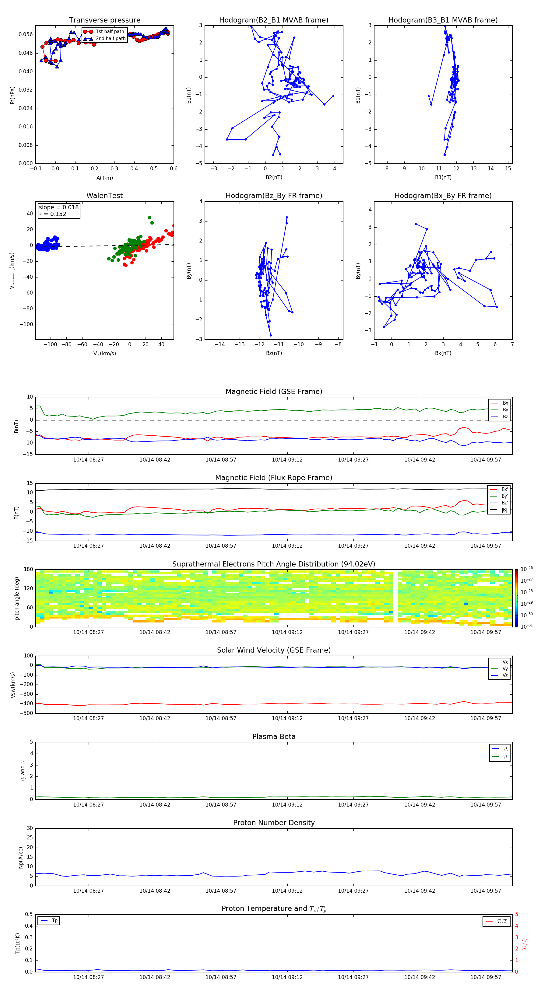The image size is (548, 1004).
Task: Click the 'B3(nT)' x-axis label
Action: [x=443, y=177]
